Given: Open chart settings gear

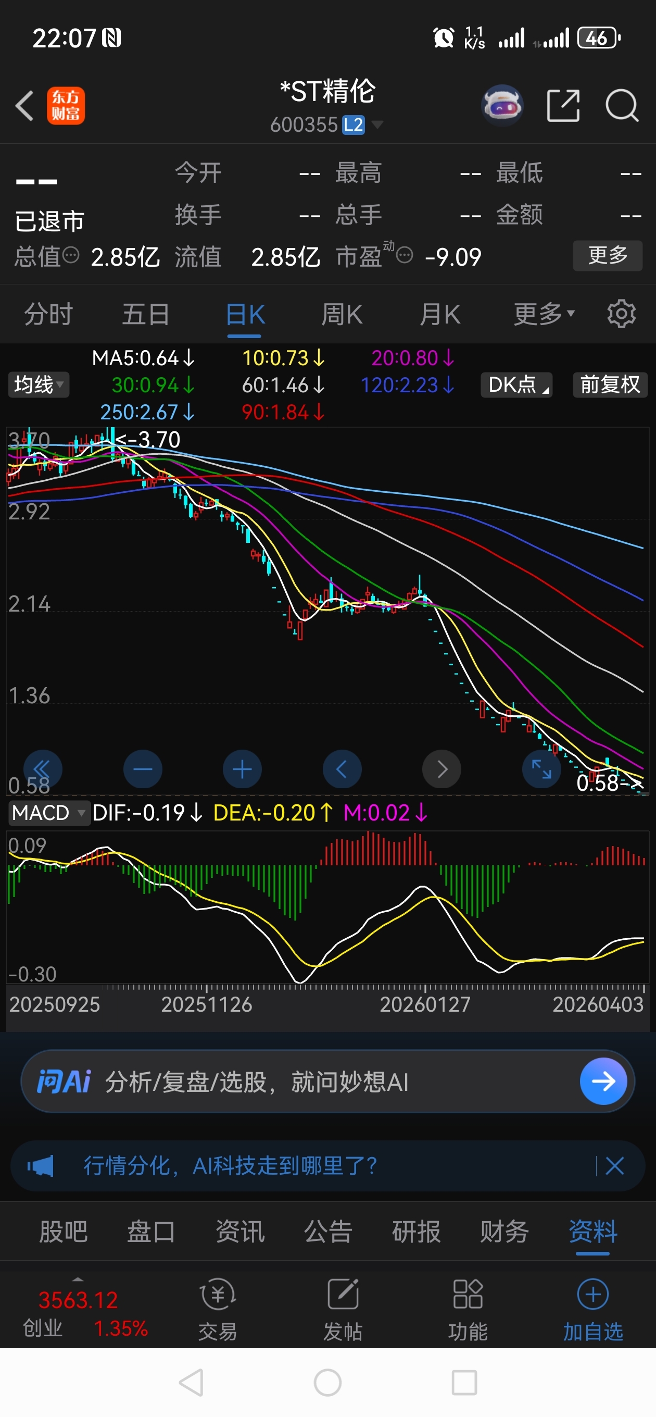Looking at the screenshot, I should tap(621, 314).
